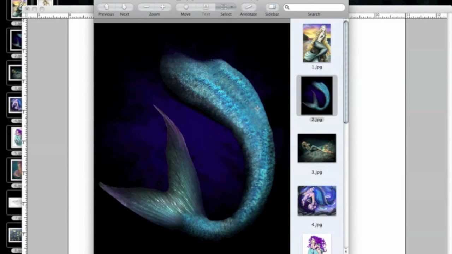Open the Annotate pencil tool
Image resolution: width=452 pixels, height=254 pixels.
[248, 7]
